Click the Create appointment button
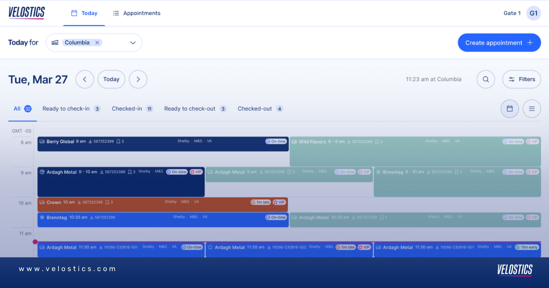The image size is (549, 288). coord(499,43)
